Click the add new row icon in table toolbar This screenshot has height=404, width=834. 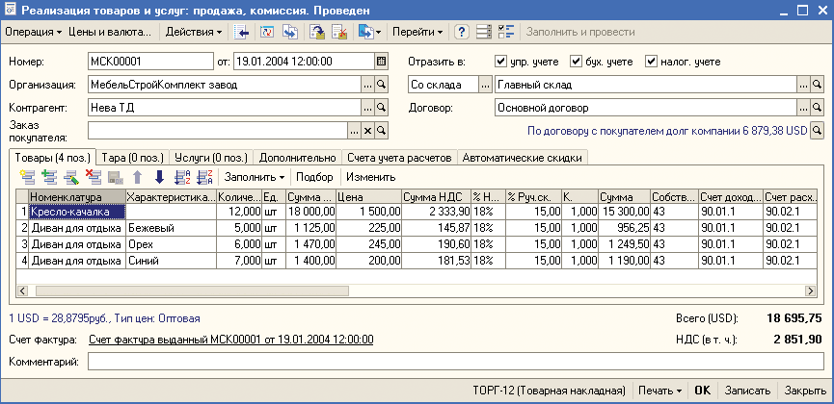(26, 177)
